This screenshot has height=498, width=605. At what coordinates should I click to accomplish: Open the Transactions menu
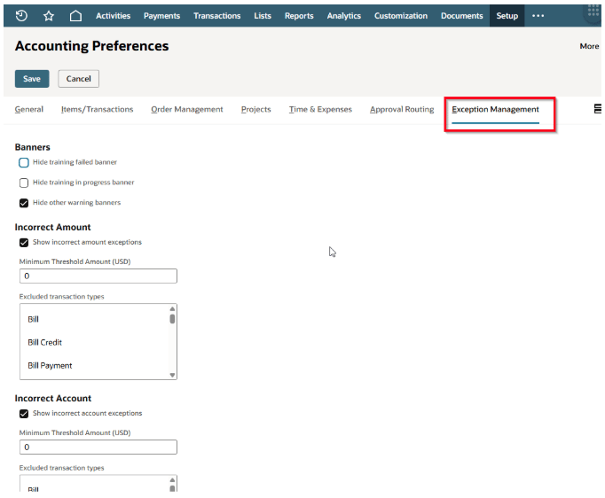216,16
